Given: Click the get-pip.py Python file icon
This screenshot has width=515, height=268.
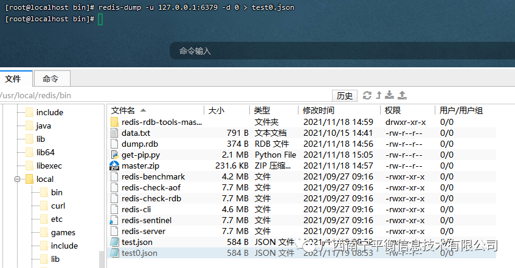Looking at the screenshot, I should [x=114, y=155].
